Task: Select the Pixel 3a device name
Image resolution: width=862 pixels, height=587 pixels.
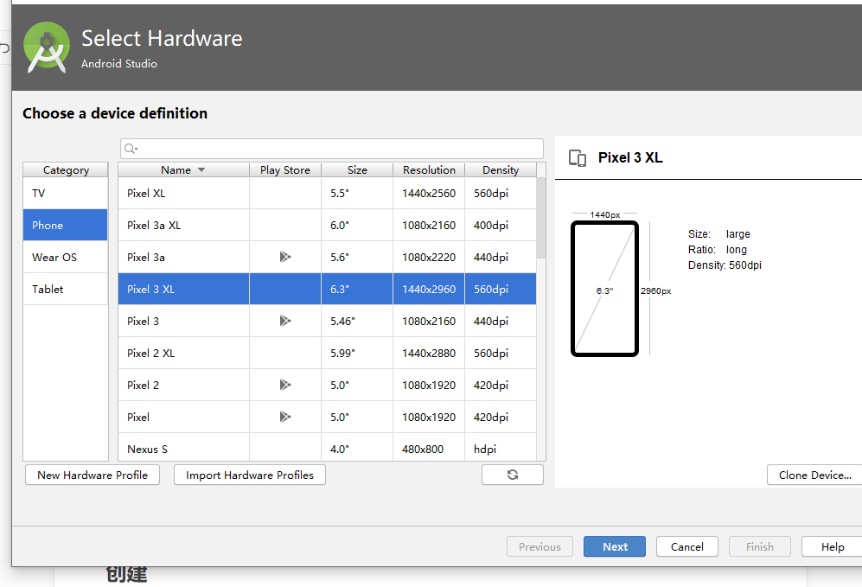Action: [x=145, y=257]
